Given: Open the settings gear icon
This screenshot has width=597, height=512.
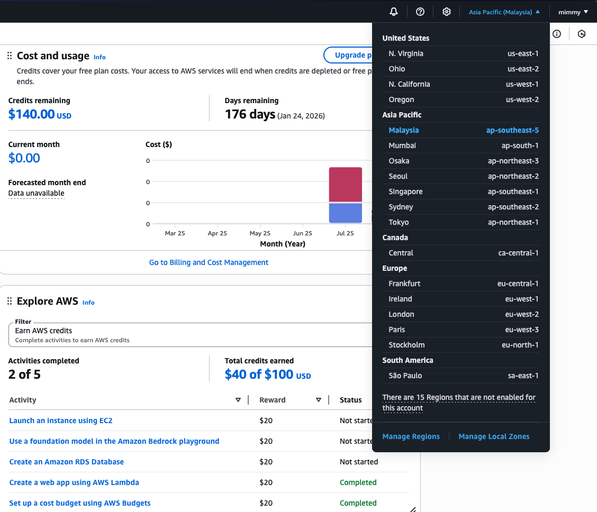Looking at the screenshot, I should [447, 12].
